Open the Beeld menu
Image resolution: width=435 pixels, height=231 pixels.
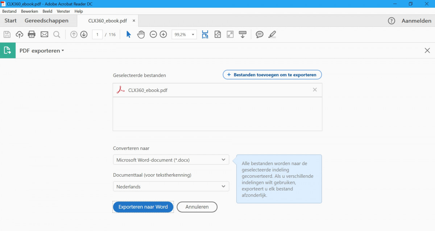(47, 11)
